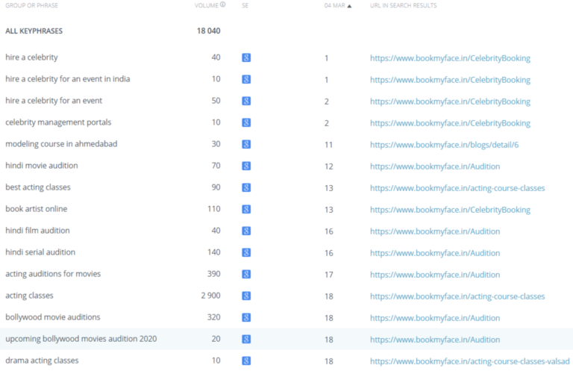Click volume '110' for book artist online
573x371 pixels.
pyautogui.click(x=214, y=209)
